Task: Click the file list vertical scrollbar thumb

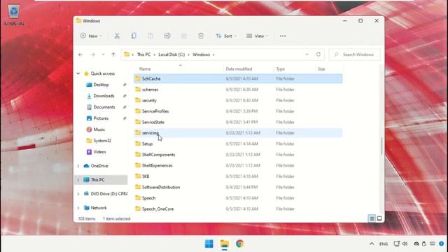Action: (x=381, y=146)
